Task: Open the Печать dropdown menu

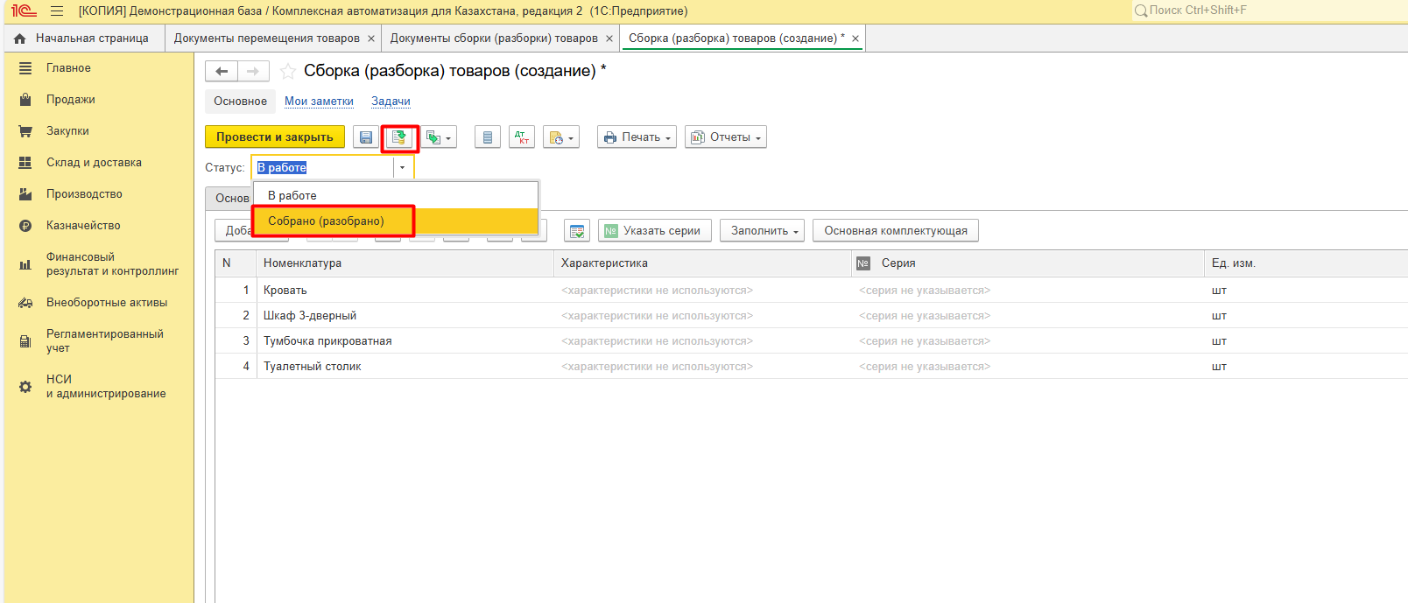Action: click(637, 137)
